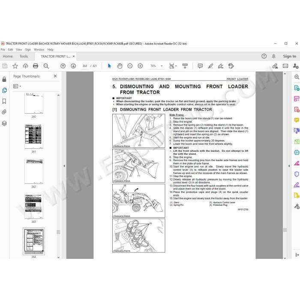Add a sticky note comment
Viewport: 300px width, 300px height.
pos(200,66)
